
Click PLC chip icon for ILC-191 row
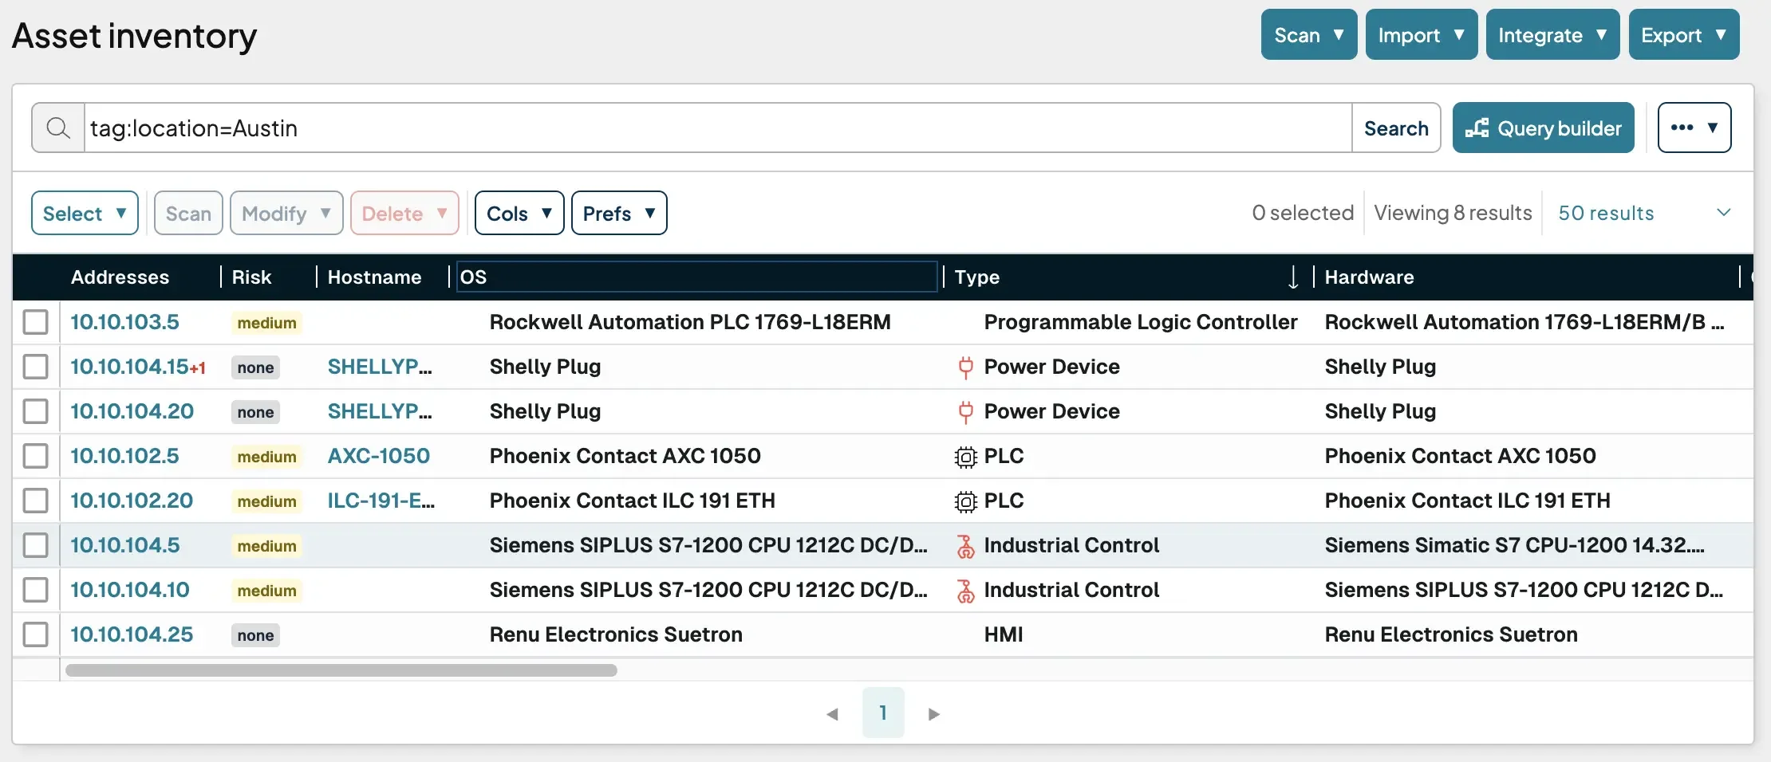(x=965, y=501)
